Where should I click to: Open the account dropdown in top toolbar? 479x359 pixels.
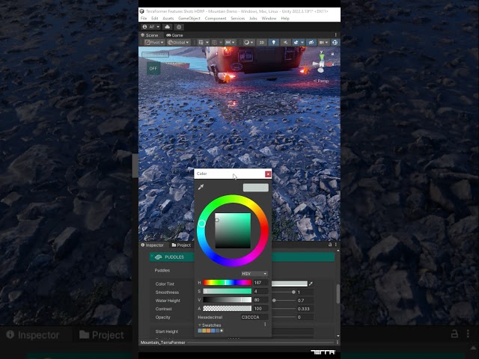point(151,27)
